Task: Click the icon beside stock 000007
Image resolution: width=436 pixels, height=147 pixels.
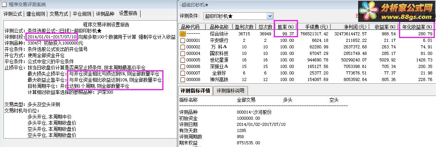Action: 183,73
